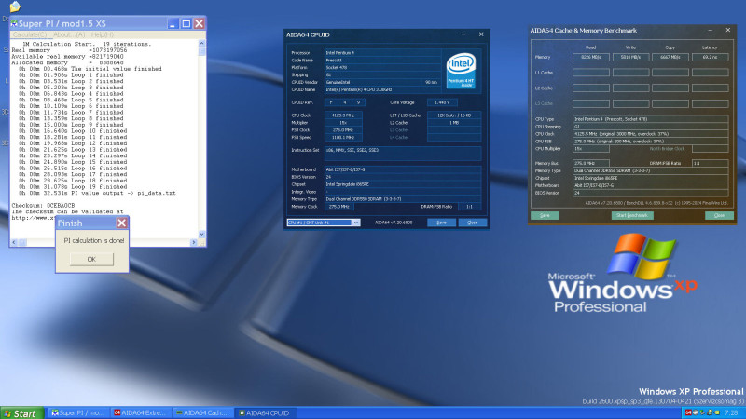Click the Memory Type field in benchmark window
This screenshot has height=419, width=746.
(650, 170)
